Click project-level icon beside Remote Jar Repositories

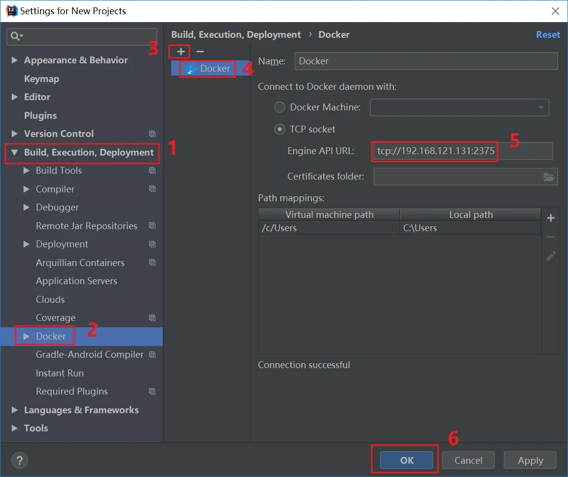tap(152, 226)
